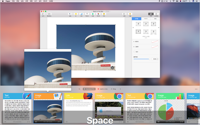Open the 125% zoom dropdown
This screenshot has height=125, width=200.
tap(49, 14)
